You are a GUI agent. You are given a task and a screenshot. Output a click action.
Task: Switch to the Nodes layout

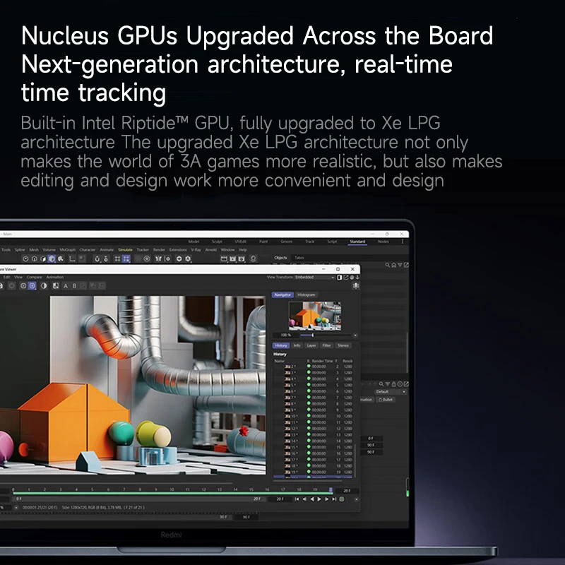pyautogui.click(x=383, y=242)
